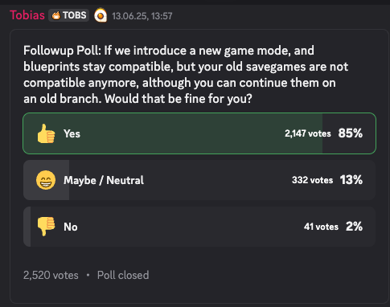Click the egg role badge icon

coord(101,15)
